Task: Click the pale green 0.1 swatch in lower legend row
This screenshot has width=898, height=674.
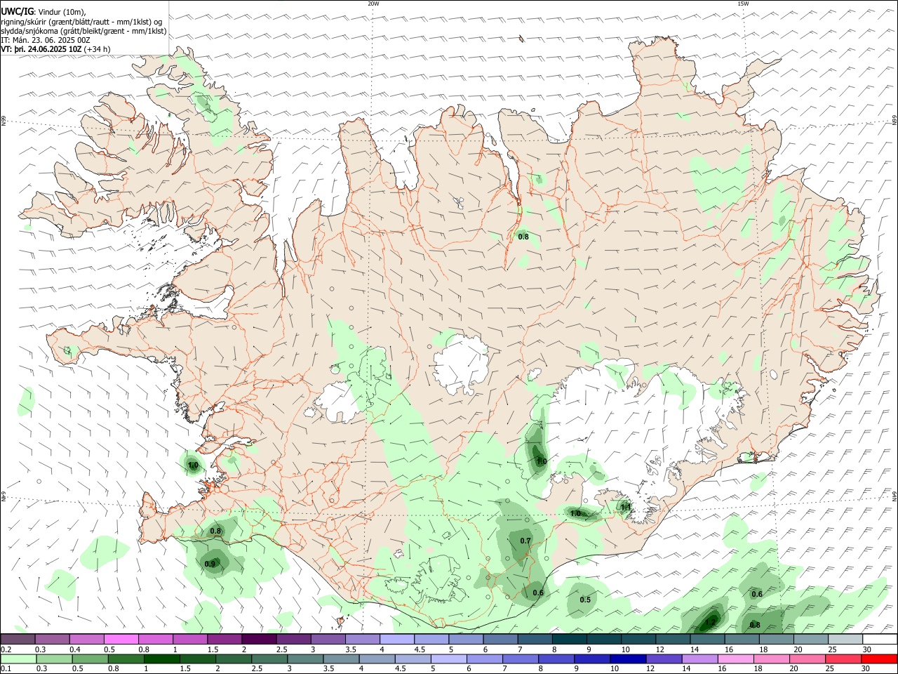Action: point(18,659)
